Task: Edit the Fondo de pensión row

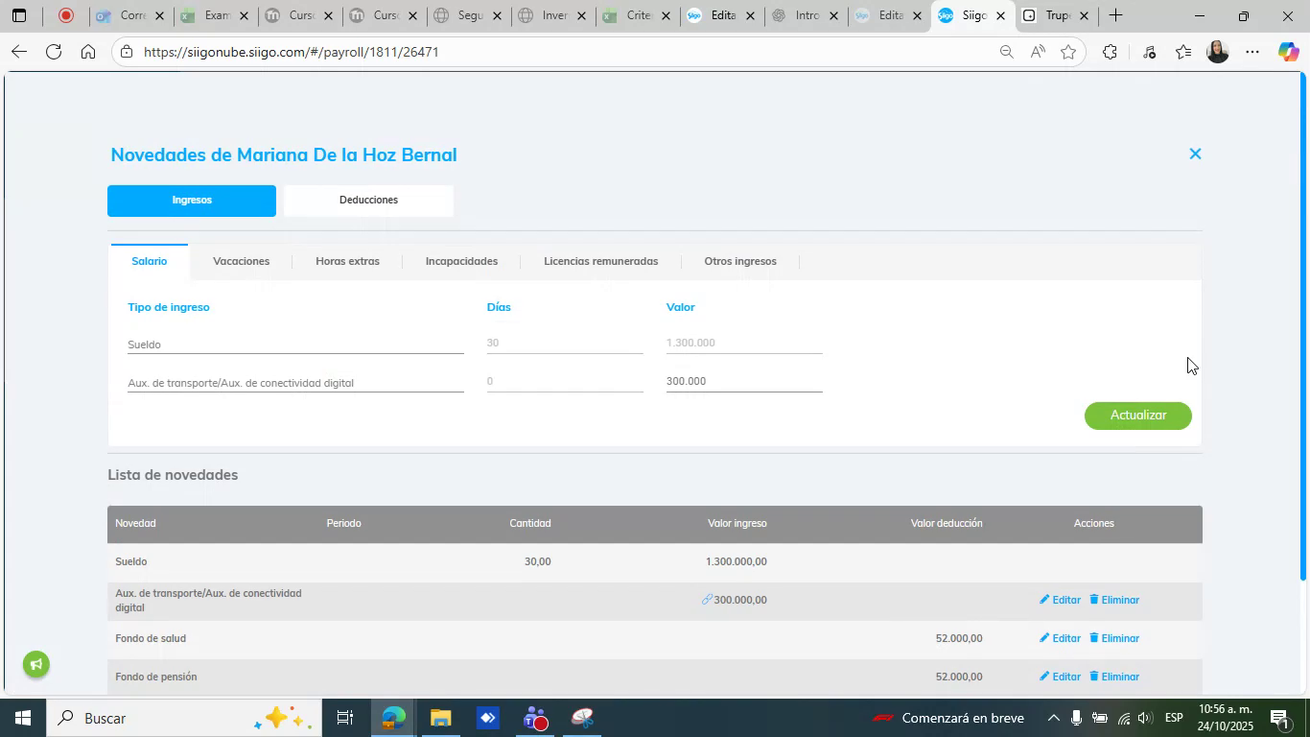Action: [x=1060, y=677]
